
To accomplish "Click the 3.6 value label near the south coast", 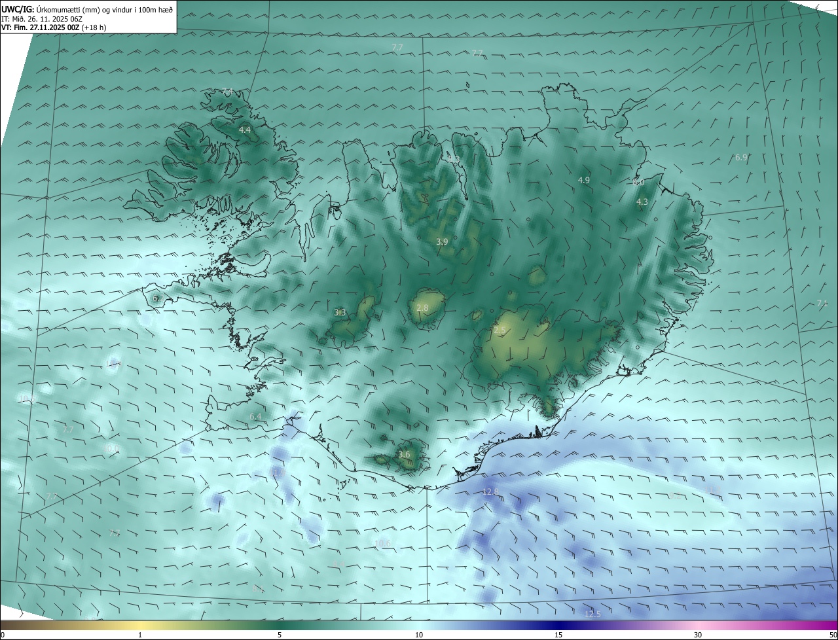I will pyautogui.click(x=404, y=454).
